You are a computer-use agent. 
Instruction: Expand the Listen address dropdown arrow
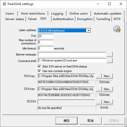[88, 31]
